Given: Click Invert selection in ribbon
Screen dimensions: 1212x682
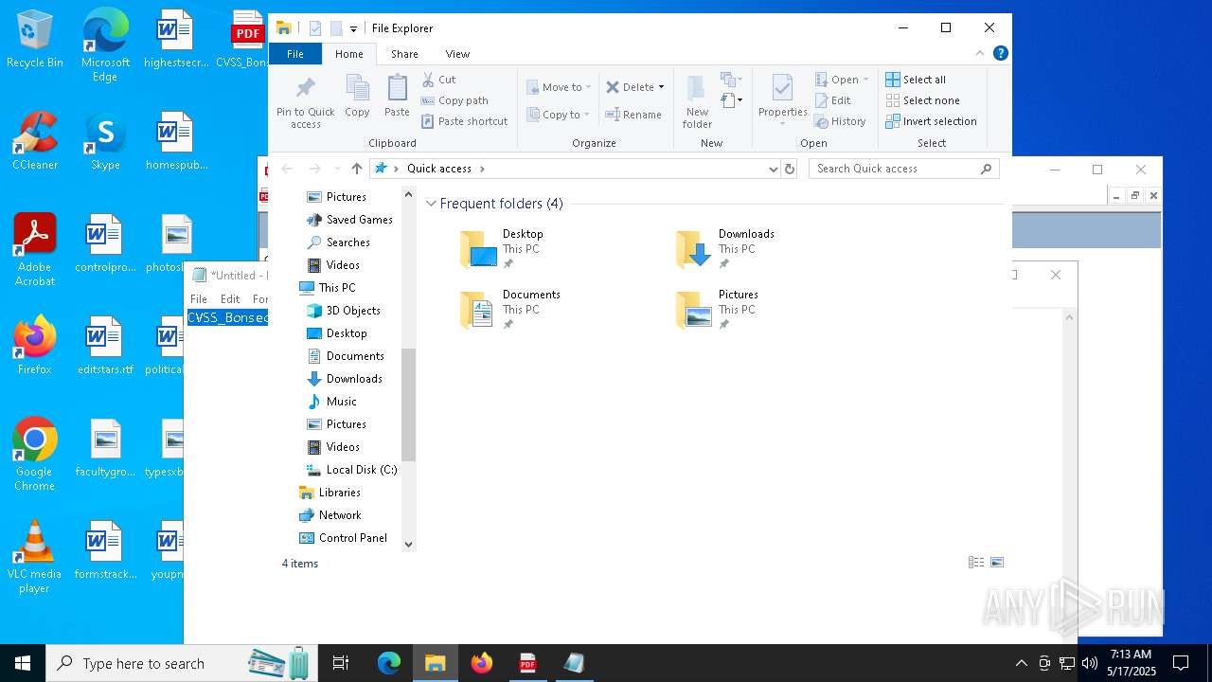Looking at the screenshot, I should coord(931,121).
